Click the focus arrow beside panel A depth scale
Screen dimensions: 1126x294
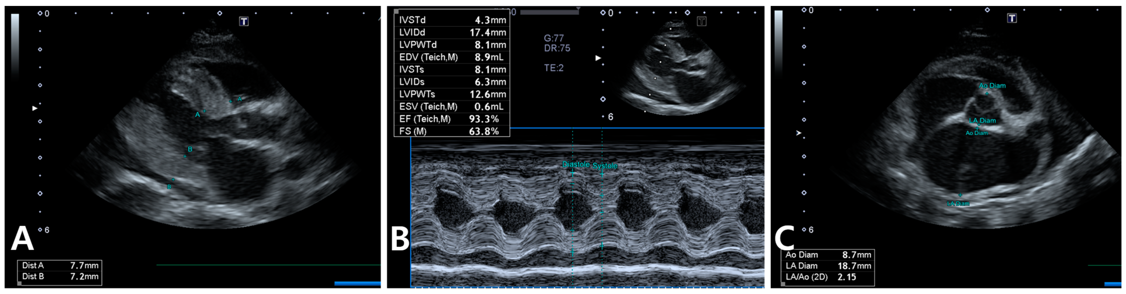point(35,108)
